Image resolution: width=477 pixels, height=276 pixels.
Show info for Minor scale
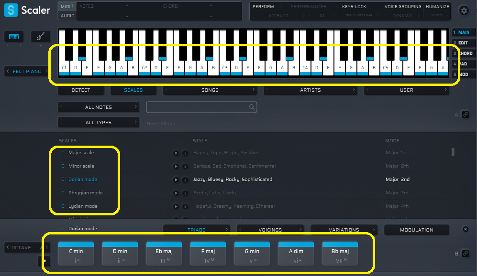[185, 166]
